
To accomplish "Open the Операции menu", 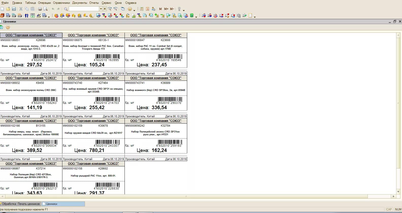I will pos(44,3).
